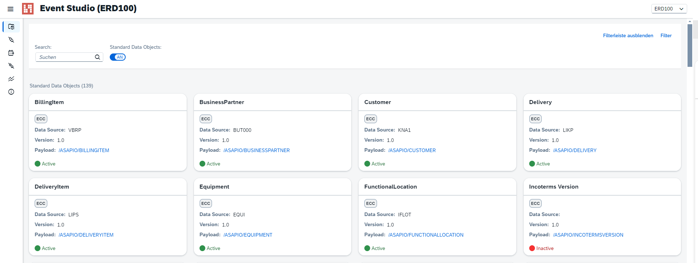Click data source value KNA1
Image resolution: width=698 pixels, height=263 pixels.
tap(404, 130)
